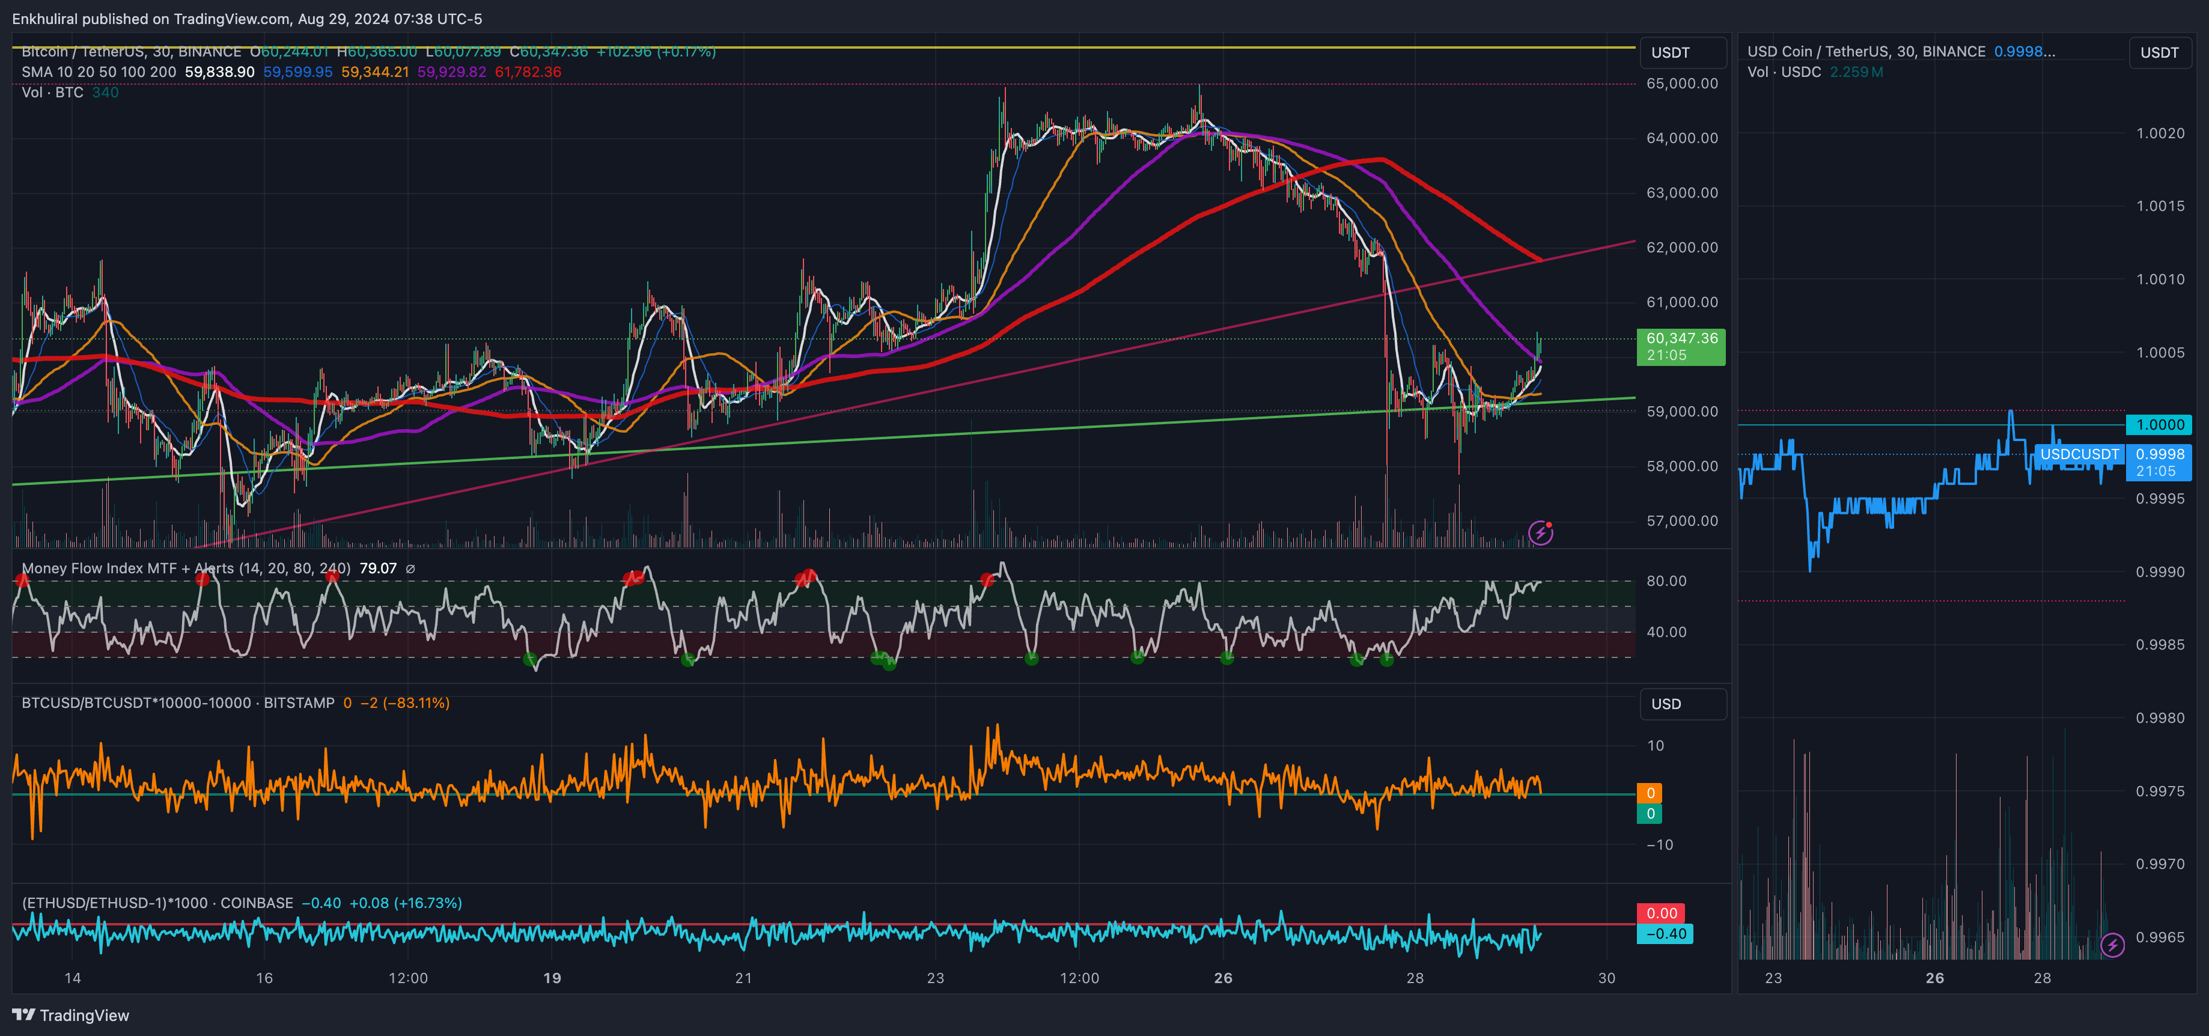Click the ETHUSD COINBASE indicator label
Image resolution: width=2209 pixels, height=1036 pixels.
point(157,903)
